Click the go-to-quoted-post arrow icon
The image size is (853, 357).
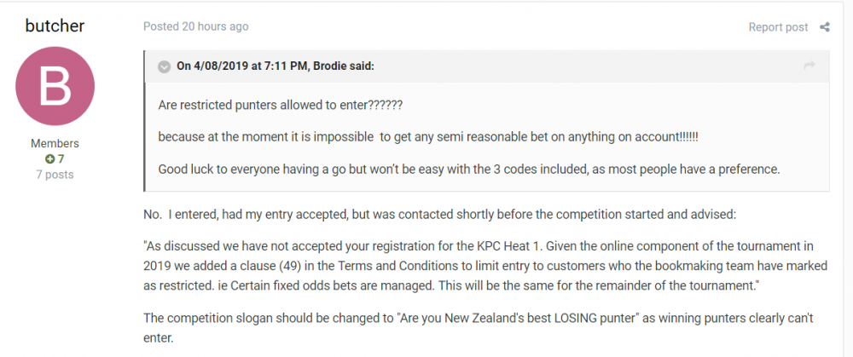(x=809, y=66)
